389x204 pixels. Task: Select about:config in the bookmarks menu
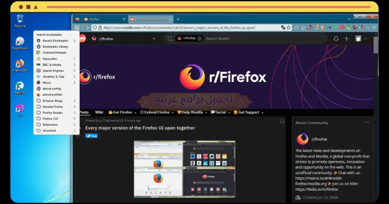[x=52, y=89]
